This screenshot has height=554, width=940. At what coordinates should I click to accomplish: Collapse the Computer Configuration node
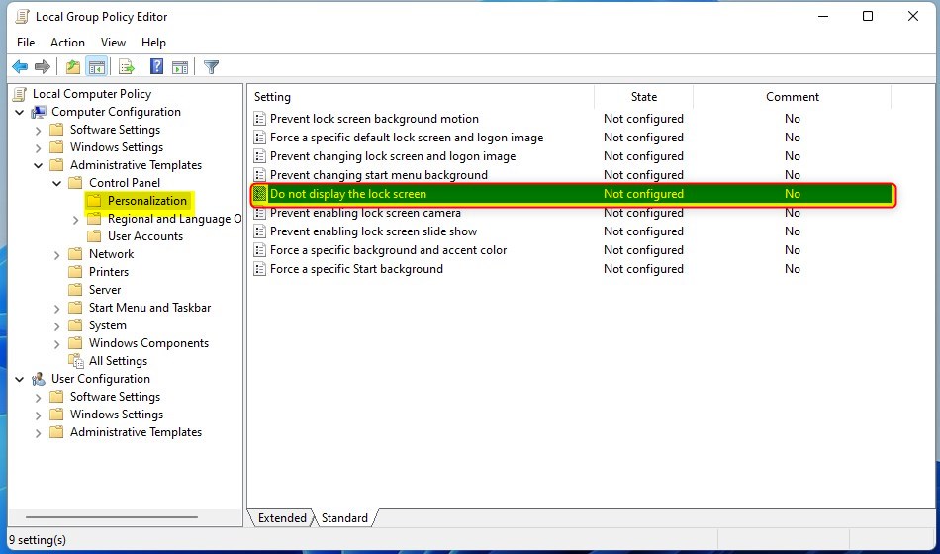tap(20, 112)
